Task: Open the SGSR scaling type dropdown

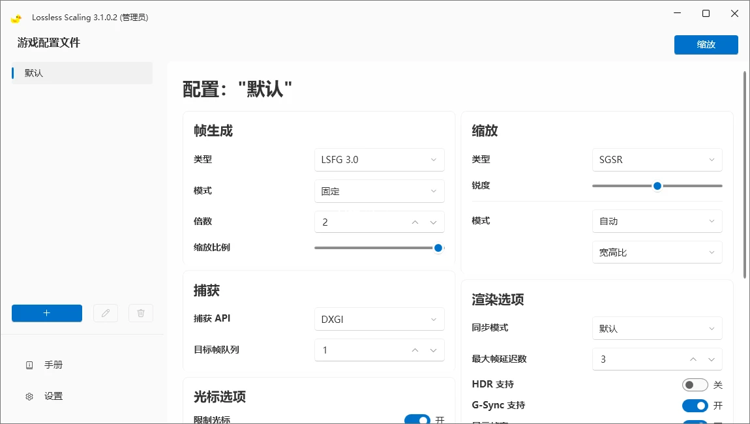Action: point(657,160)
